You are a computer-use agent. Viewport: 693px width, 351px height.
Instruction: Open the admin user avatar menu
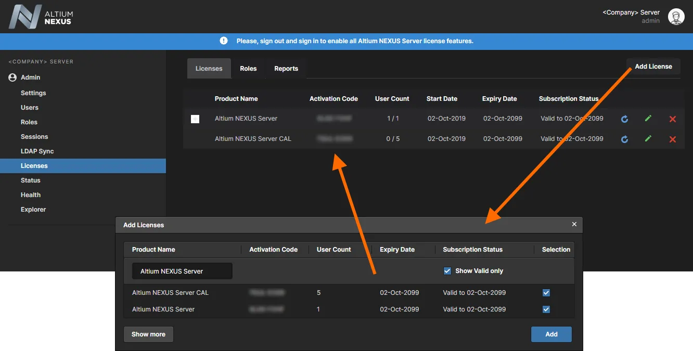(676, 17)
